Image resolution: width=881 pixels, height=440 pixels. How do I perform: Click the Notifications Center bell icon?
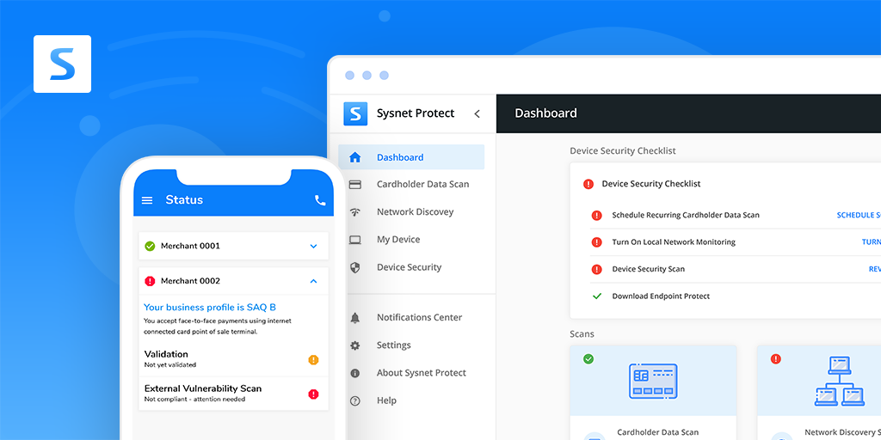tap(354, 318)
